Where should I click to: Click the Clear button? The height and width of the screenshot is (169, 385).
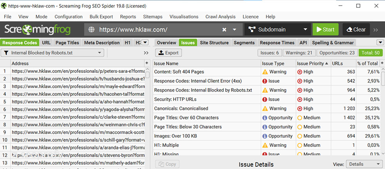356,30
